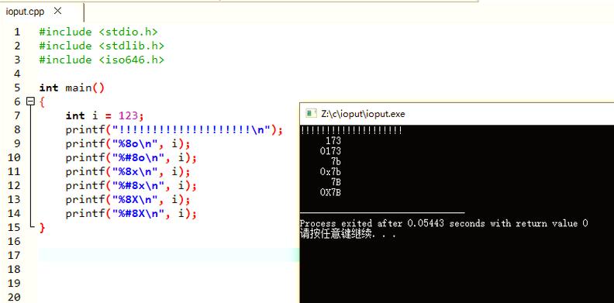The image size is (614, 303).
Task: Click the #include <stdio.h> line
Action: point(98,32)
